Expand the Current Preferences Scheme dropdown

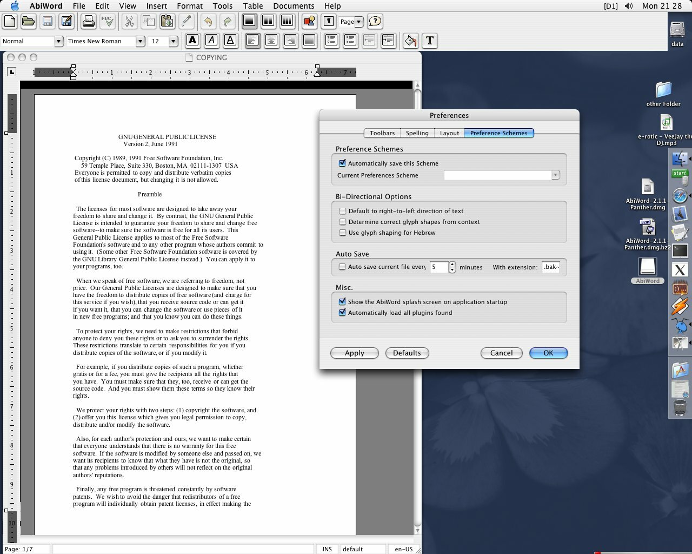(x=555, y=175)
